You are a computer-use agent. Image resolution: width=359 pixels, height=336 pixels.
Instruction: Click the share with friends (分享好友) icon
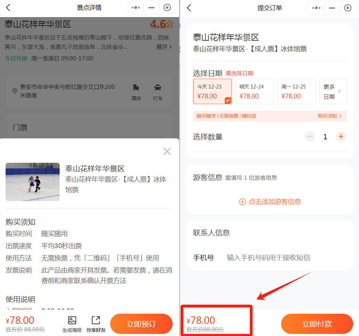point(96,324)
